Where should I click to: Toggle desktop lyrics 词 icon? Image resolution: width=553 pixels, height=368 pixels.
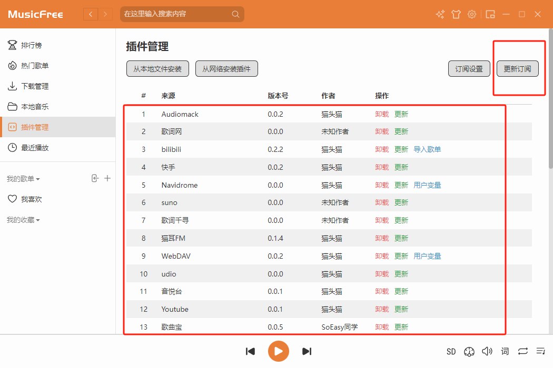tap(505, 351)
